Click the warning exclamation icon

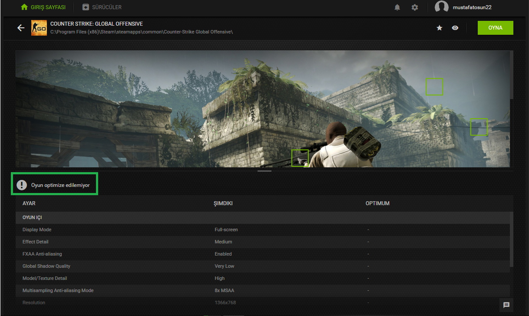[22, 185]
